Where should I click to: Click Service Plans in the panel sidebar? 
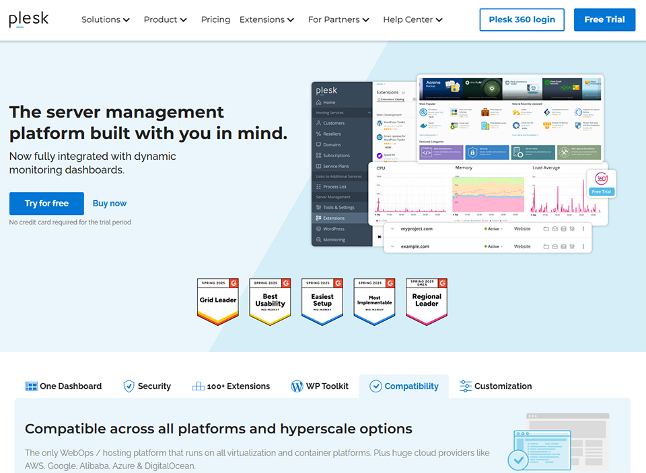pos(332,166)
